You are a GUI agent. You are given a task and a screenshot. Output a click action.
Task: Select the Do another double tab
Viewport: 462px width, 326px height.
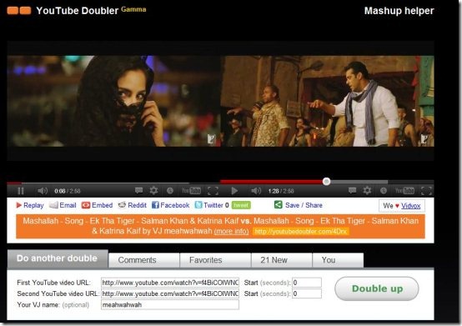[x=58, y=258]
